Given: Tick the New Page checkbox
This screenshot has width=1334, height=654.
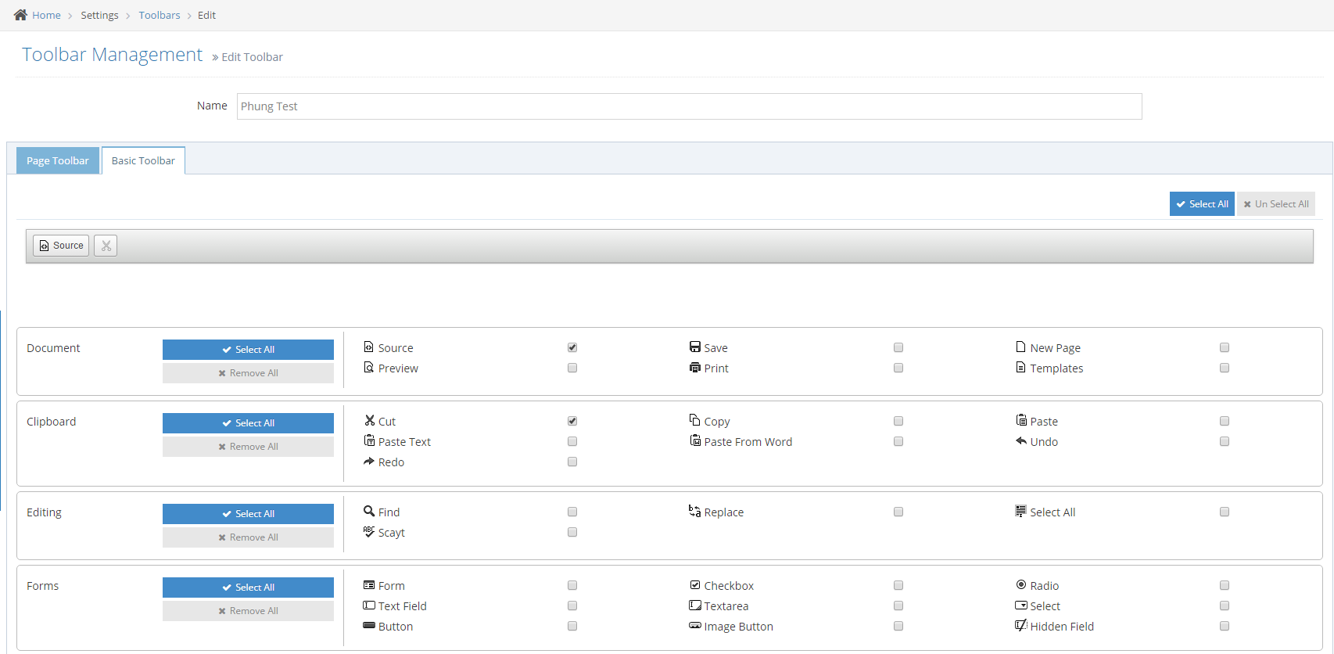Looking at the screenshot, I should point(1225,347).
